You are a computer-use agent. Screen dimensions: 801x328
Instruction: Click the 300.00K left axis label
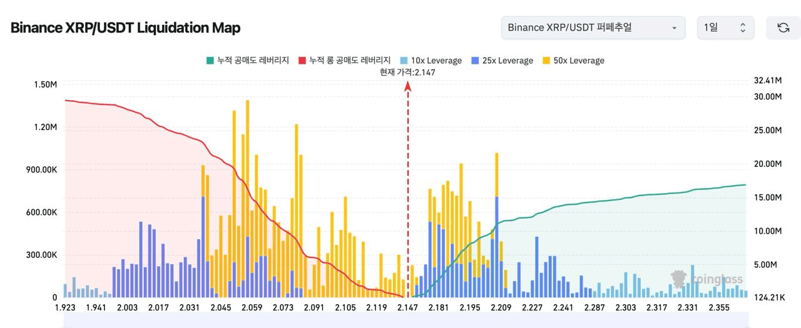42,255
